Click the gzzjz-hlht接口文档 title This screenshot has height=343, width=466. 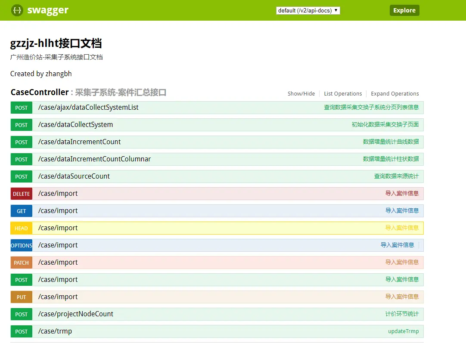56,43
